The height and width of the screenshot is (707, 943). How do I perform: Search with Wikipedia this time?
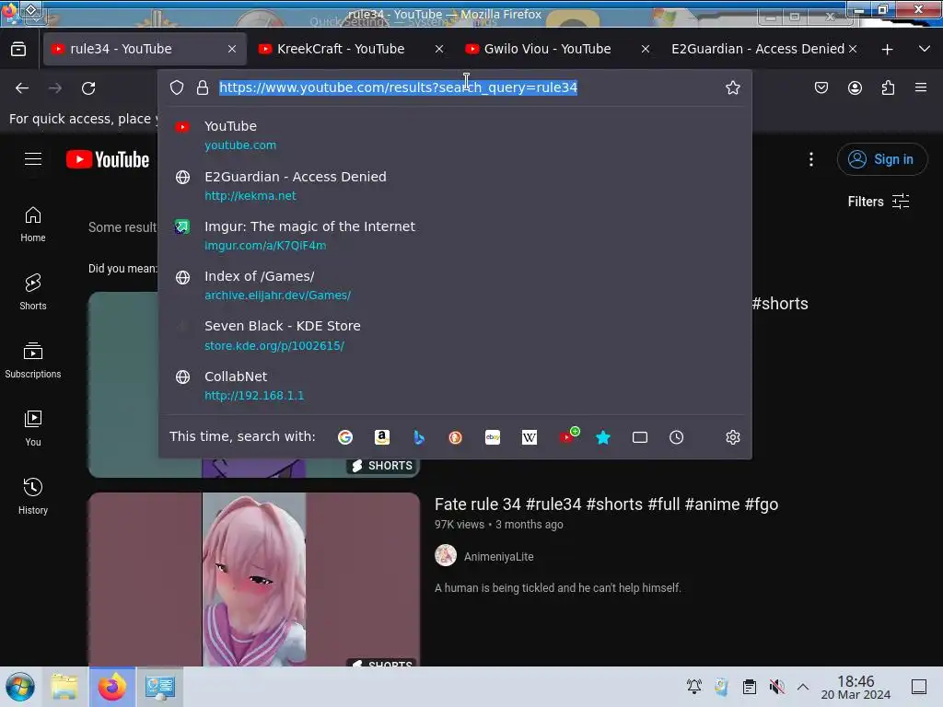530,437
